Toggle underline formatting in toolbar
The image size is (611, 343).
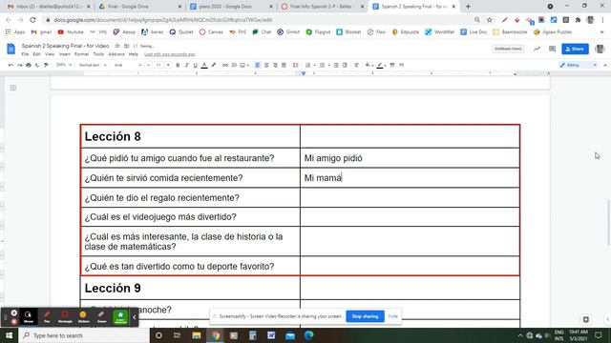[195, 65]
